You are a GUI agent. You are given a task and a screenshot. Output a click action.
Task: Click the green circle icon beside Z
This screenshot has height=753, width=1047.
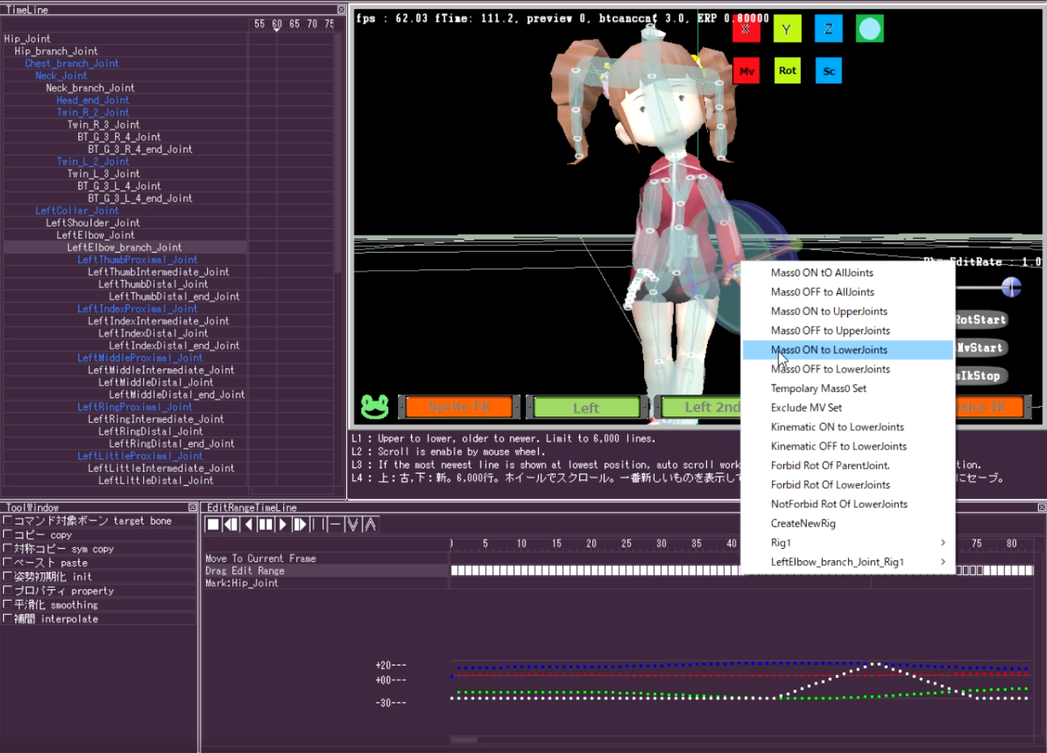[x=870, y=29]
